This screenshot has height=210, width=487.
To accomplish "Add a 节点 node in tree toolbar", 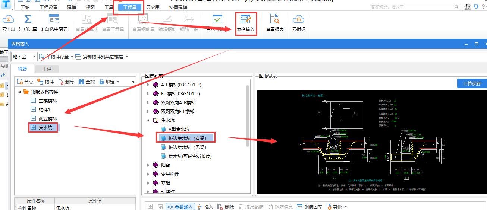I will (x=25, y=82).
